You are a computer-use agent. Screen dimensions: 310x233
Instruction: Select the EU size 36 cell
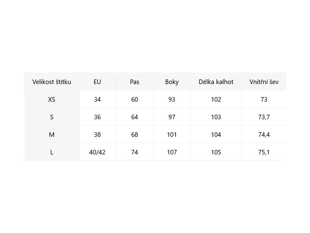[97, 117]
